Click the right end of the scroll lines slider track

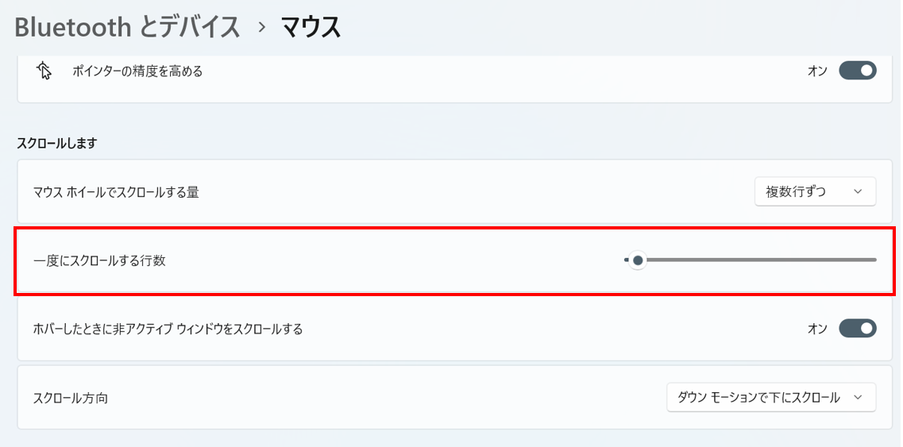874,260
